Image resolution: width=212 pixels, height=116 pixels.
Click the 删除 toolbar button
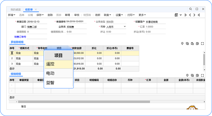coord(50,15)
